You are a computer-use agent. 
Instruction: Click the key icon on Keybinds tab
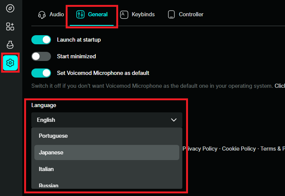[124, 15]
